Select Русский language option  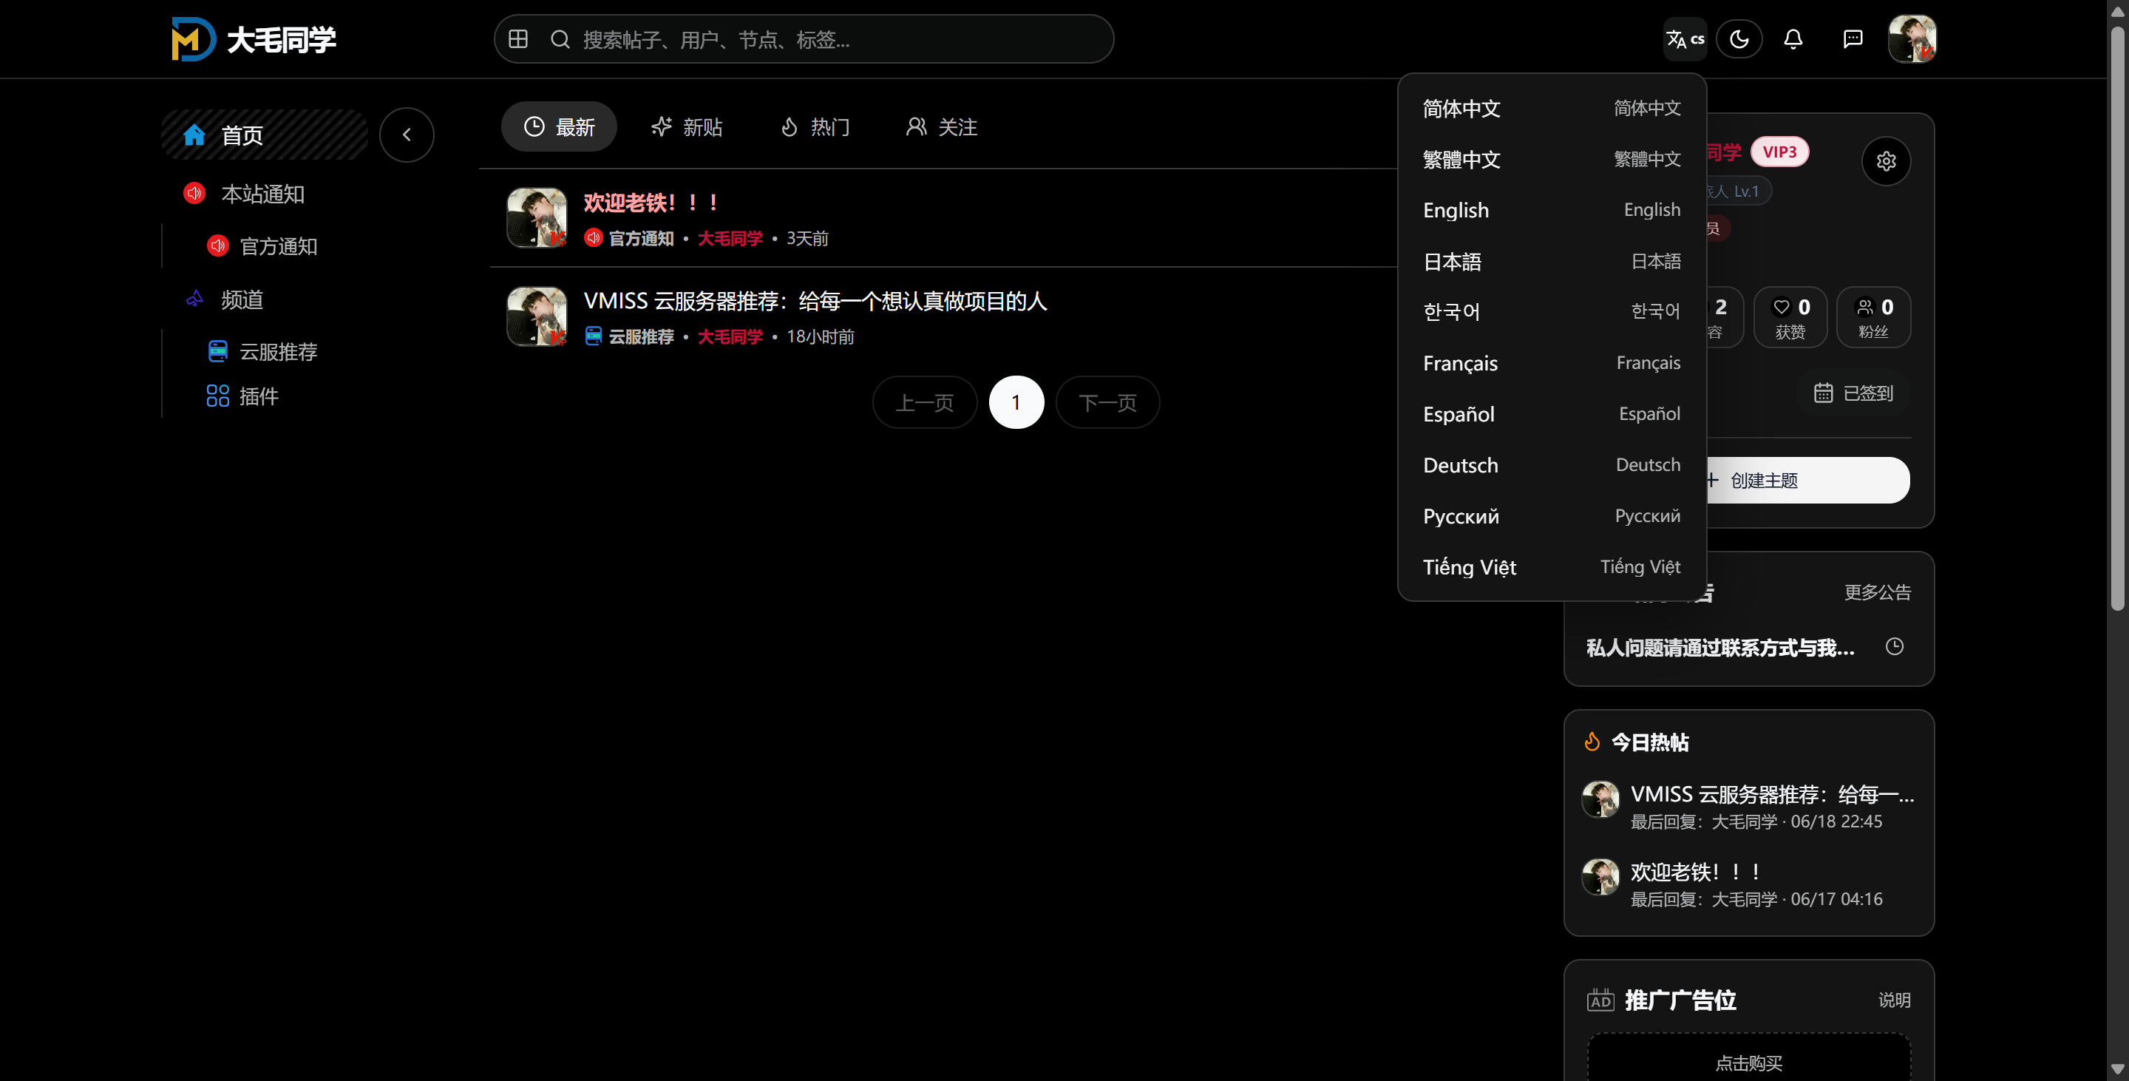1552,517
